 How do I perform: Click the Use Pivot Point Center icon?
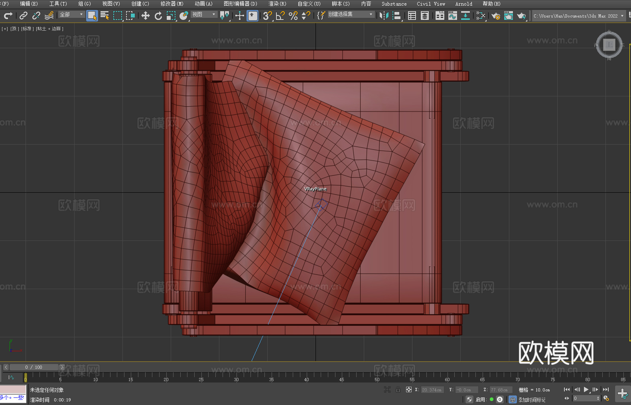225,16
